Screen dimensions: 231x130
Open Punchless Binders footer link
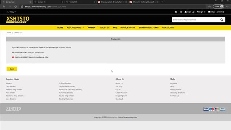(x=66, y=93)
